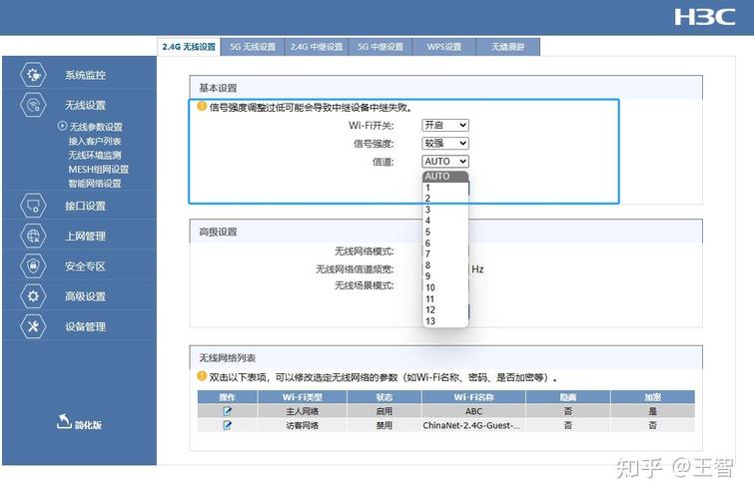This screenshot has width=754, height=499.
Task: Click the arrow icon beside 无线参数设置
Action: [x=62, y=126]
